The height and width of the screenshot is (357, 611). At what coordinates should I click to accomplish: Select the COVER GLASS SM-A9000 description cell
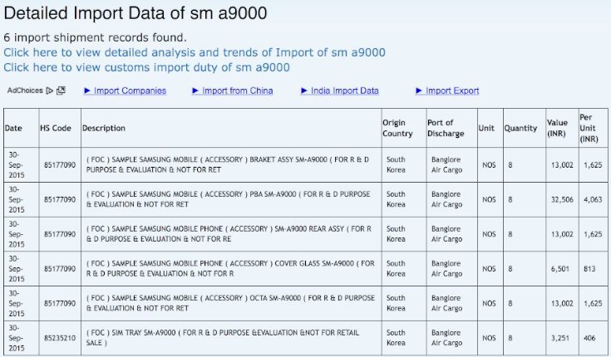(x=231, y=269)
